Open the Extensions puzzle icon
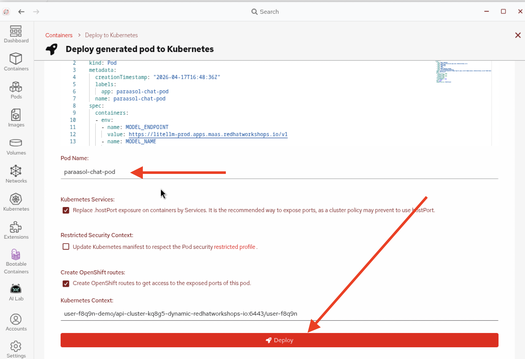 coord(16,230)
